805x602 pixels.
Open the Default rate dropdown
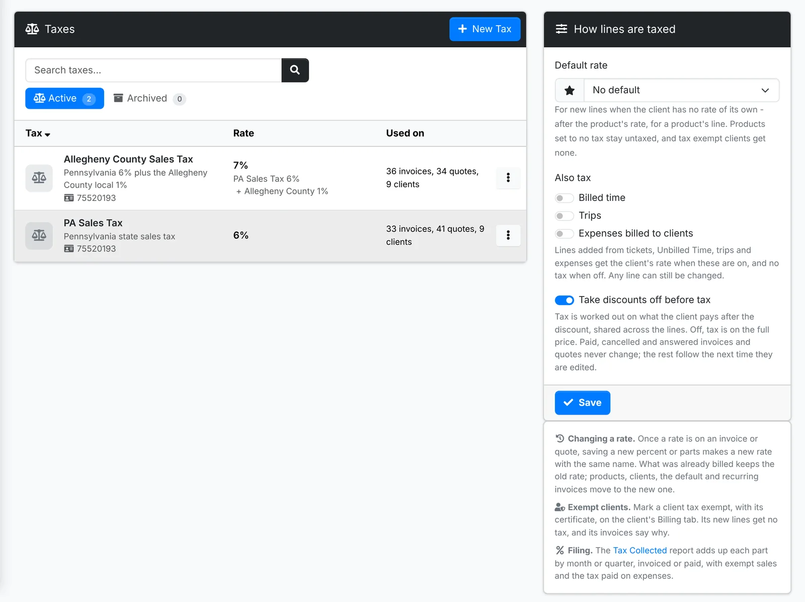[681, 91]
